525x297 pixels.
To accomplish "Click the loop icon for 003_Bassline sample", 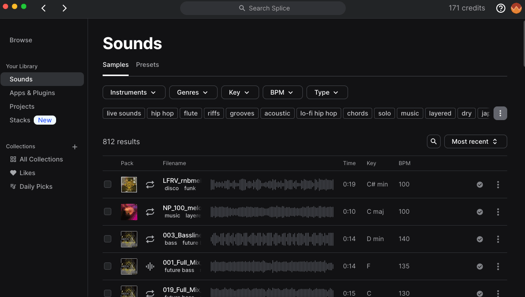I will [x=150, y=239].
